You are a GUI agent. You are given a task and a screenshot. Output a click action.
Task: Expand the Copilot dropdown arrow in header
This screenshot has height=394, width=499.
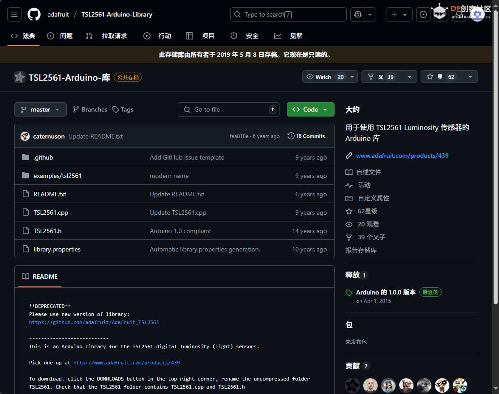(x=370, y=14)
